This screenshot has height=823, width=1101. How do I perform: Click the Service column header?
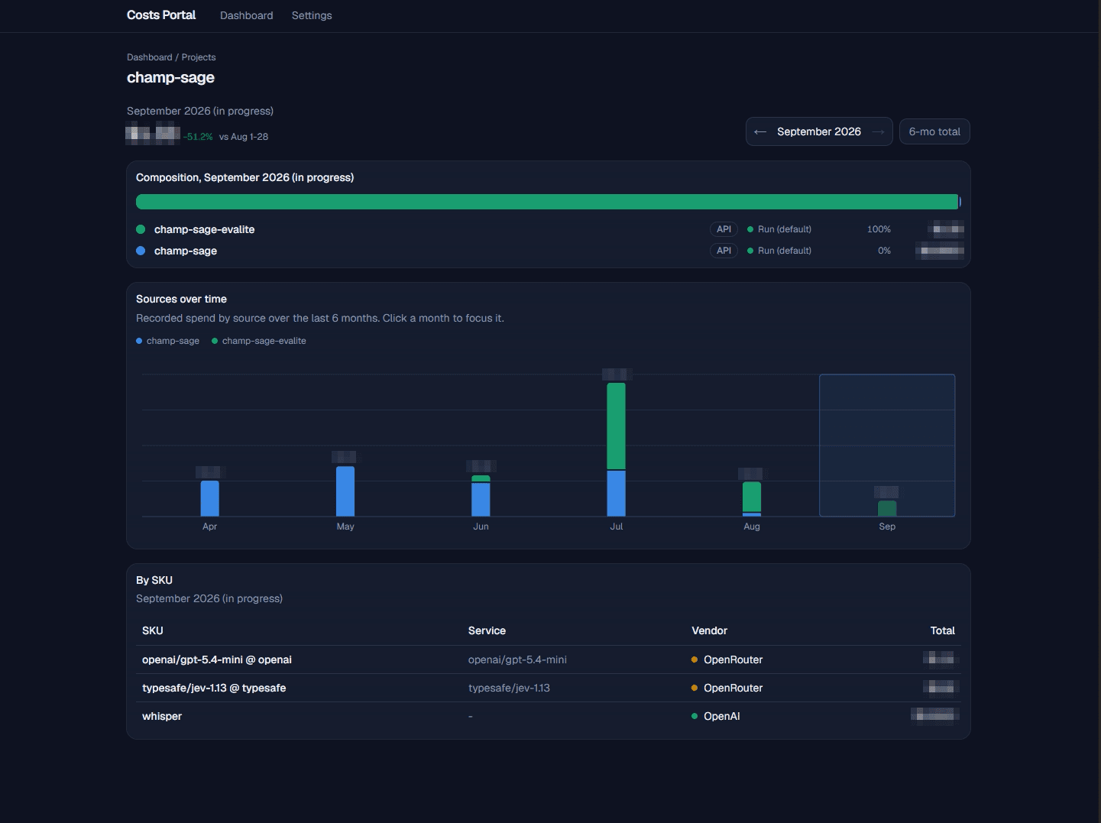[x=487, y=630]
